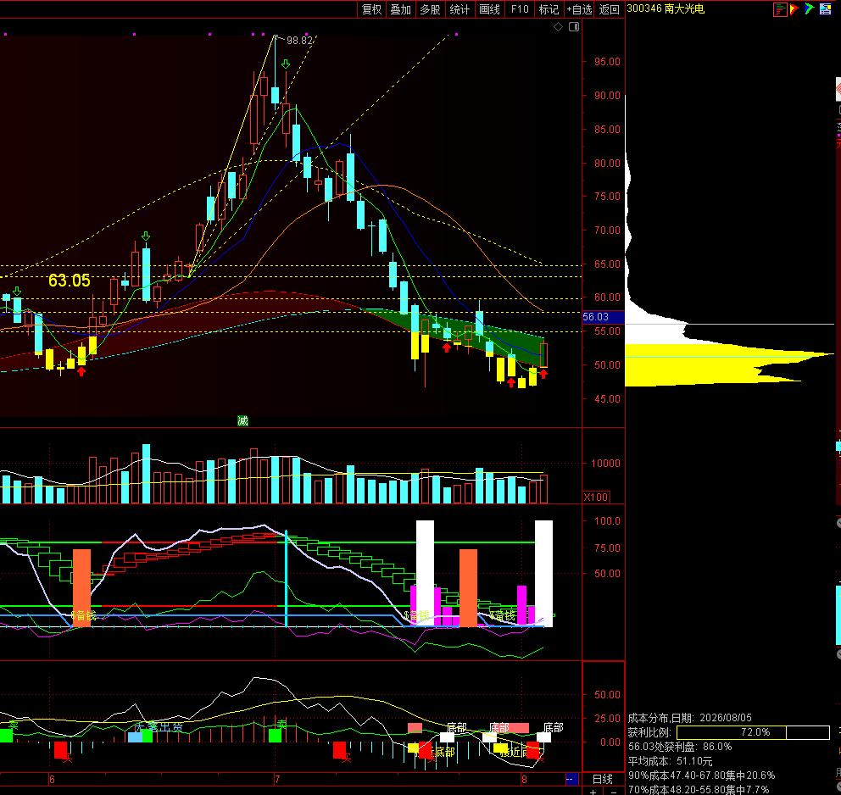Open the 多股 multi-stock view
The image size is (841, 795).
430,9
